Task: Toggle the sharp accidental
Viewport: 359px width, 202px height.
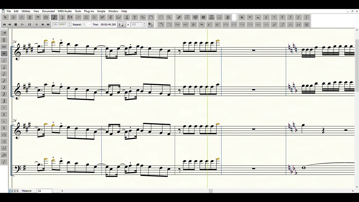Action: 4,114
